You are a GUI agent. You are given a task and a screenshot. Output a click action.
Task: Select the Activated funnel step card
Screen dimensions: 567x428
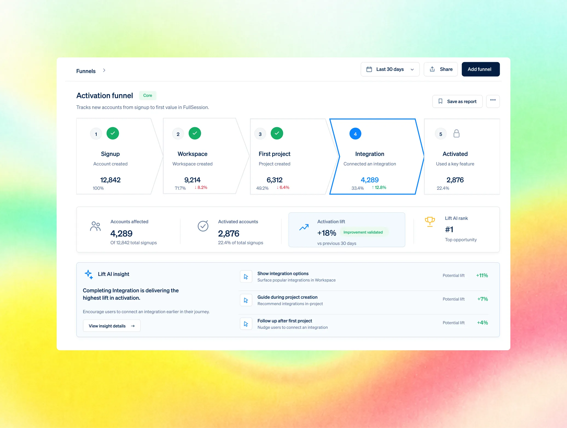click(462, 156)
